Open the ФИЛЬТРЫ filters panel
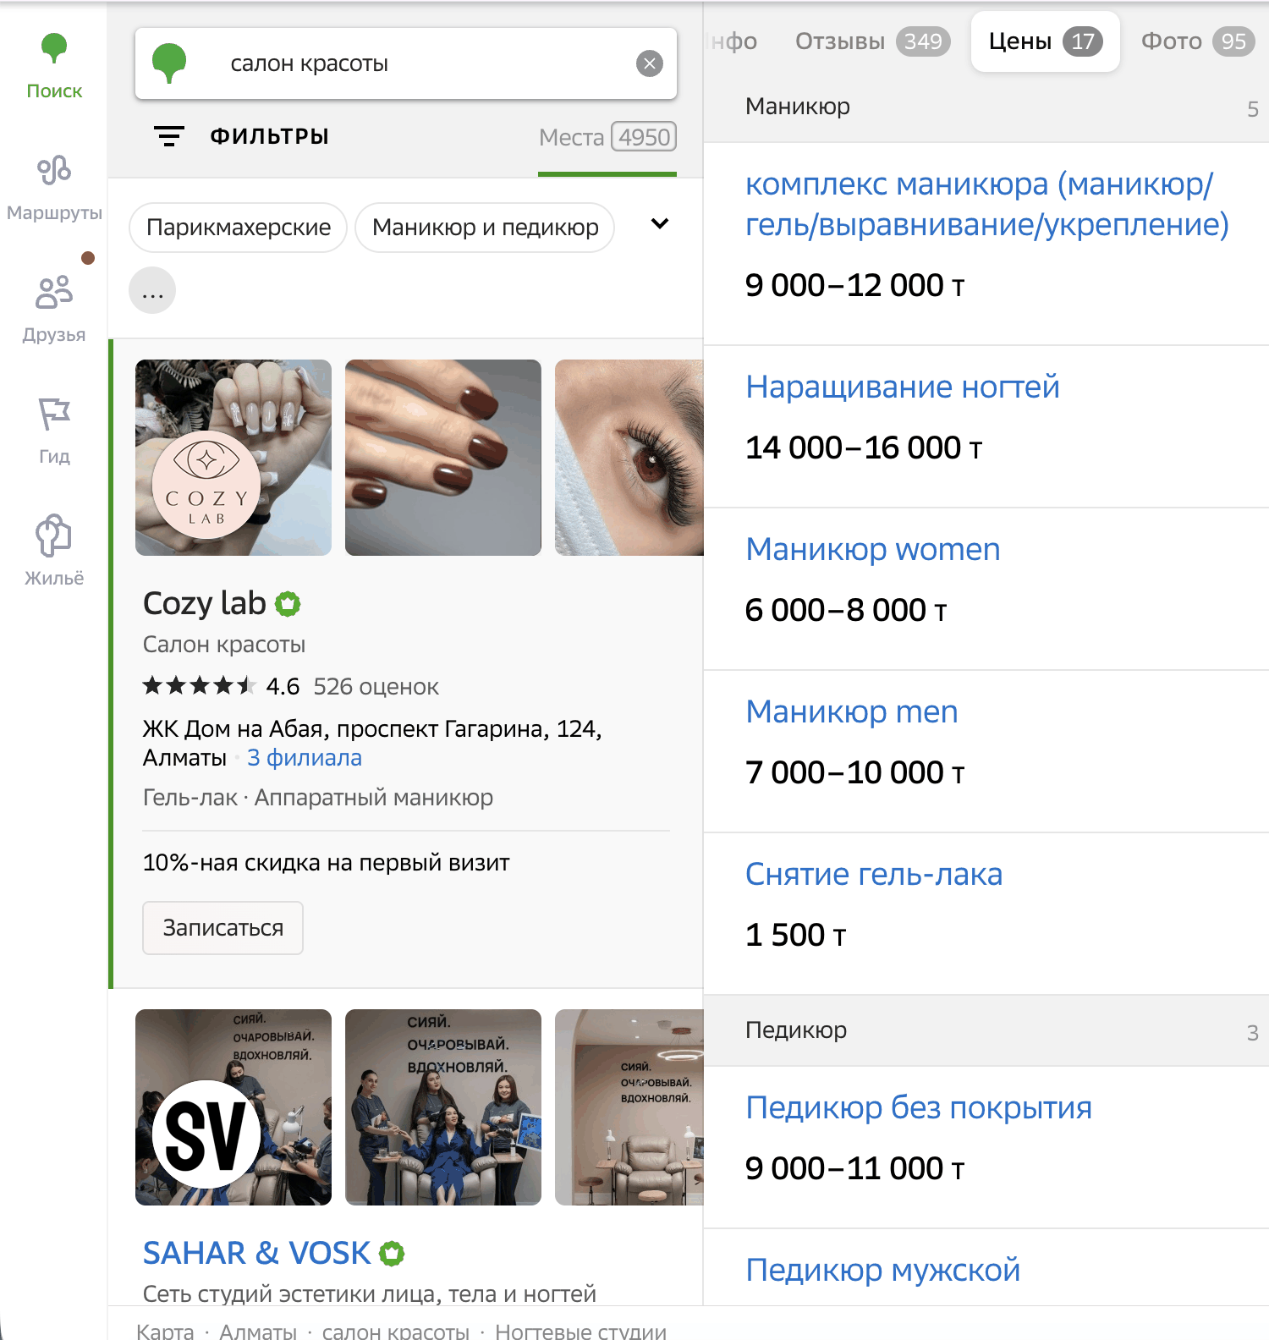This screenshot has height=1340, width=1269. click(x=269, y=136)
